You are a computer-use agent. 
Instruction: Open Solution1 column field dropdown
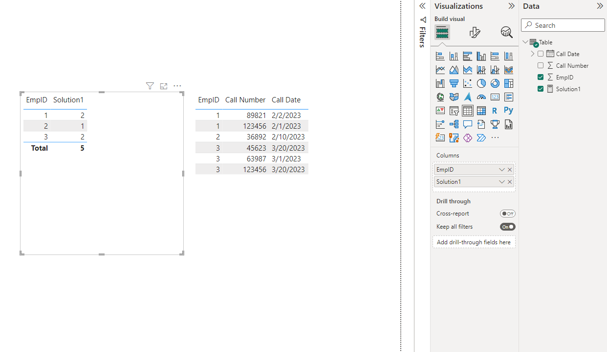[501, 182]
